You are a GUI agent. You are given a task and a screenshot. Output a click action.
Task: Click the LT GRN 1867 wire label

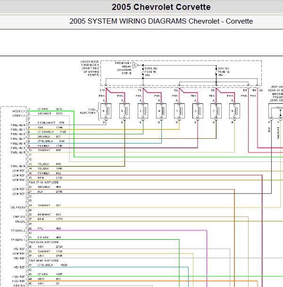coord(50,274)
